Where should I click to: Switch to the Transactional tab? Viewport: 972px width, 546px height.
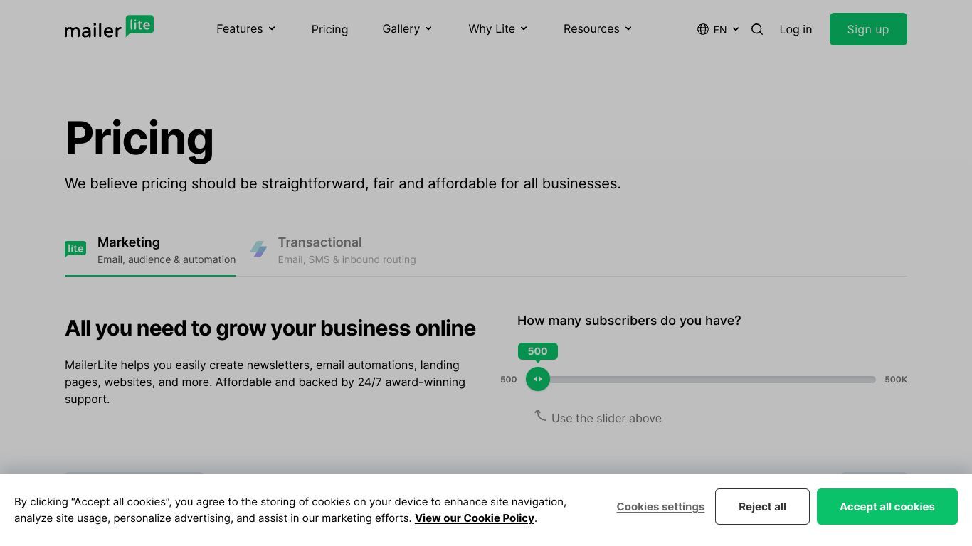[333, 250]
